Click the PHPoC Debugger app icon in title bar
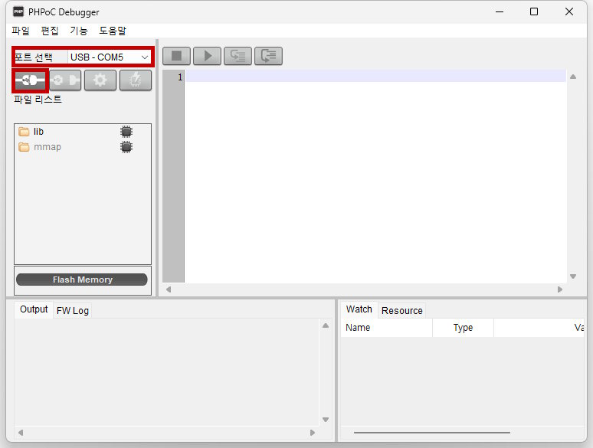 tap(18, 11)
